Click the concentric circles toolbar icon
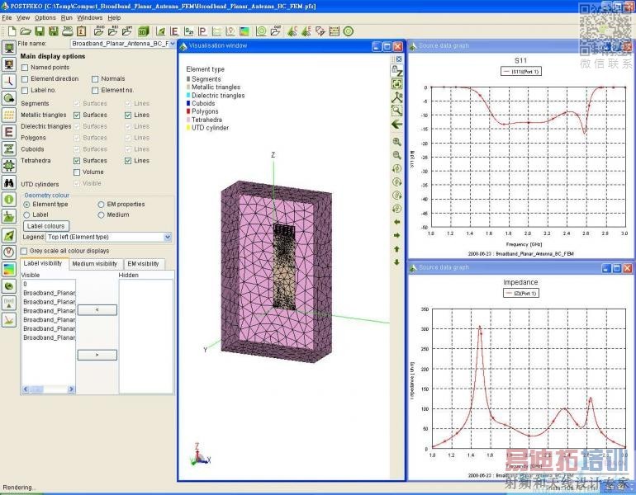 point(261,31)
